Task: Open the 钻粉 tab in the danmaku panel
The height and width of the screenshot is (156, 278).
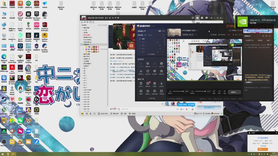Action: click(x=268, y=40)
